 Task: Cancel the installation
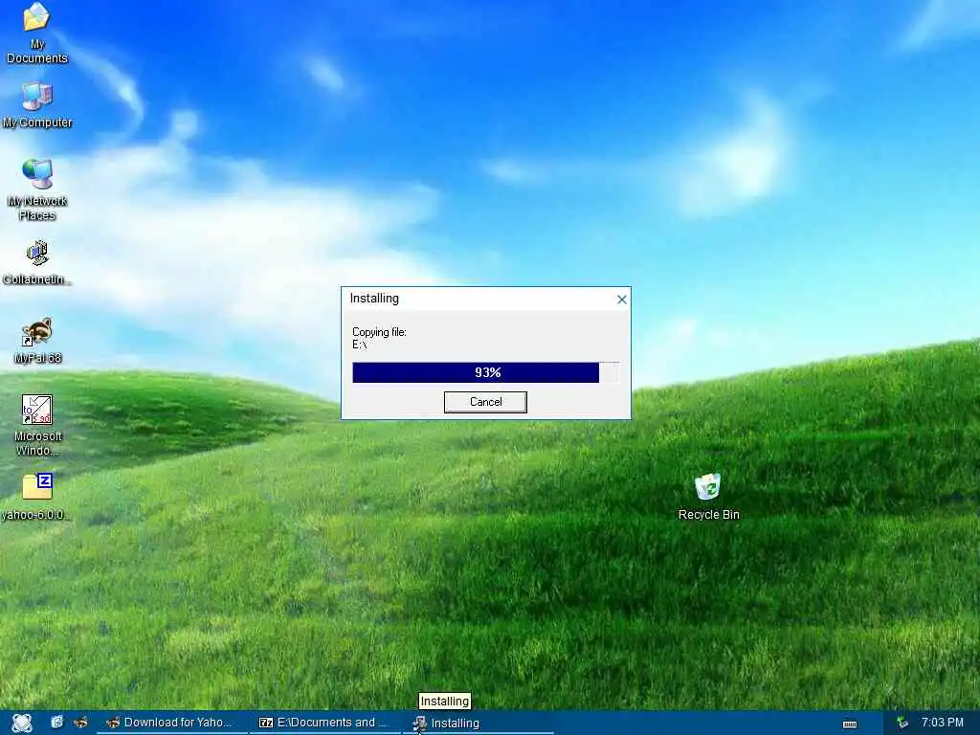[x=485, y=402]
